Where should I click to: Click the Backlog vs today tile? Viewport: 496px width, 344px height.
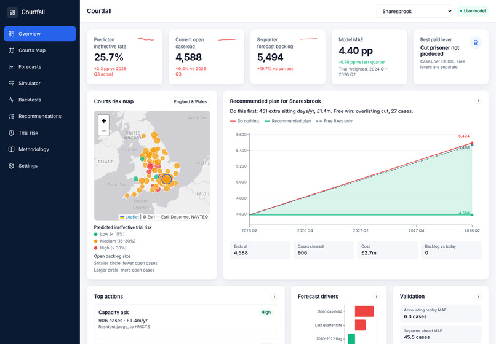click(451, 250)
